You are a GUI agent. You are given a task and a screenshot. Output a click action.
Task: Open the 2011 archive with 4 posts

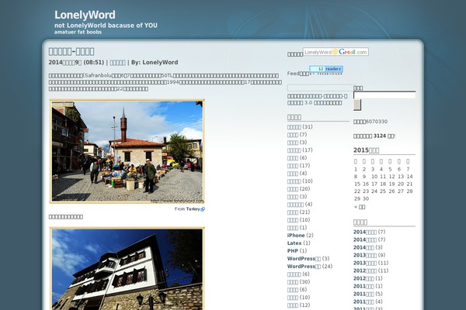click(363, 301)
